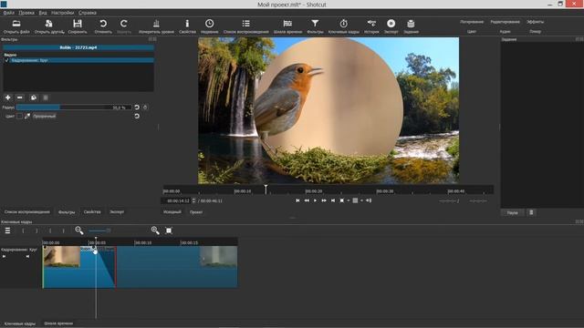The width and height of the screenshot is (584, 328).
Task: Adjust the filter radius slider
Action: point(74,108)
